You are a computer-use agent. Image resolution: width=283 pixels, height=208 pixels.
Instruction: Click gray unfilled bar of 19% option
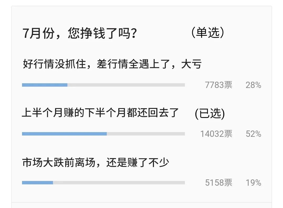point(119,183)
